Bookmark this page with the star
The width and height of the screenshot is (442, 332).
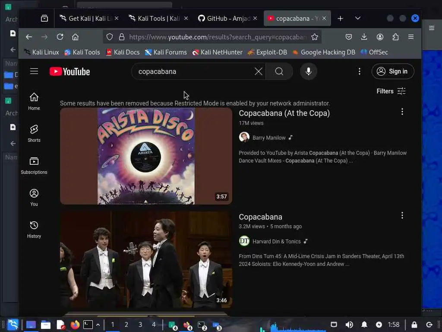(x=315, y=37)
